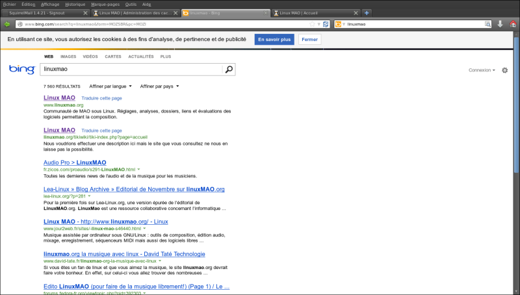Dismiss cookie notice with Fermer

pos(309,40)
